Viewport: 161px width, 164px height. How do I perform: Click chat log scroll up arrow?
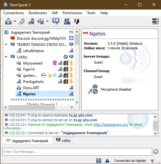click(155, 117)
